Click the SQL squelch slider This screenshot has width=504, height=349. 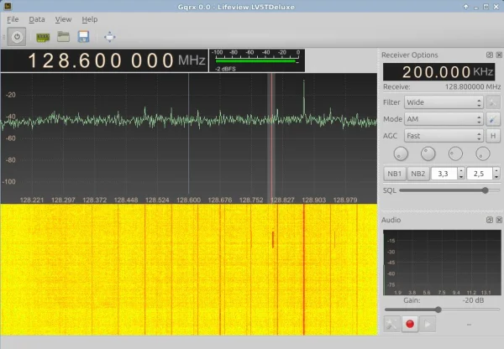(449, 190)
